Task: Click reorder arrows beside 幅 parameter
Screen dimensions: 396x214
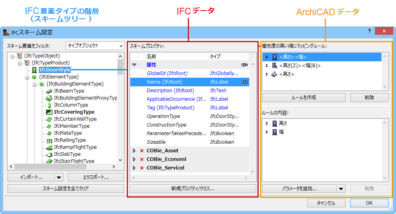Action: click(267, 132)
